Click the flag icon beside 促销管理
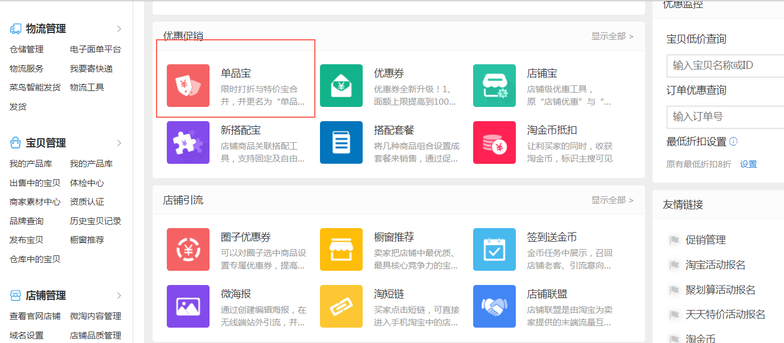Screen dimensions: 784x343 (675, 240)
